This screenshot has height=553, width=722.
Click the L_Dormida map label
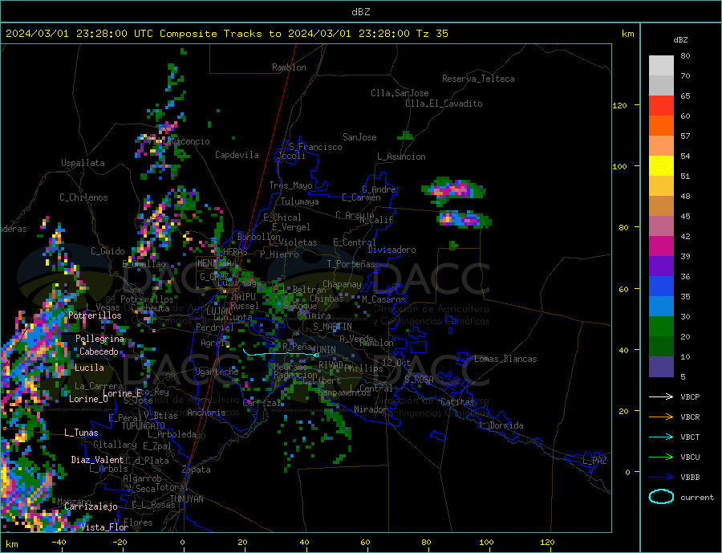pyautogui.click(x=502, y=425)
